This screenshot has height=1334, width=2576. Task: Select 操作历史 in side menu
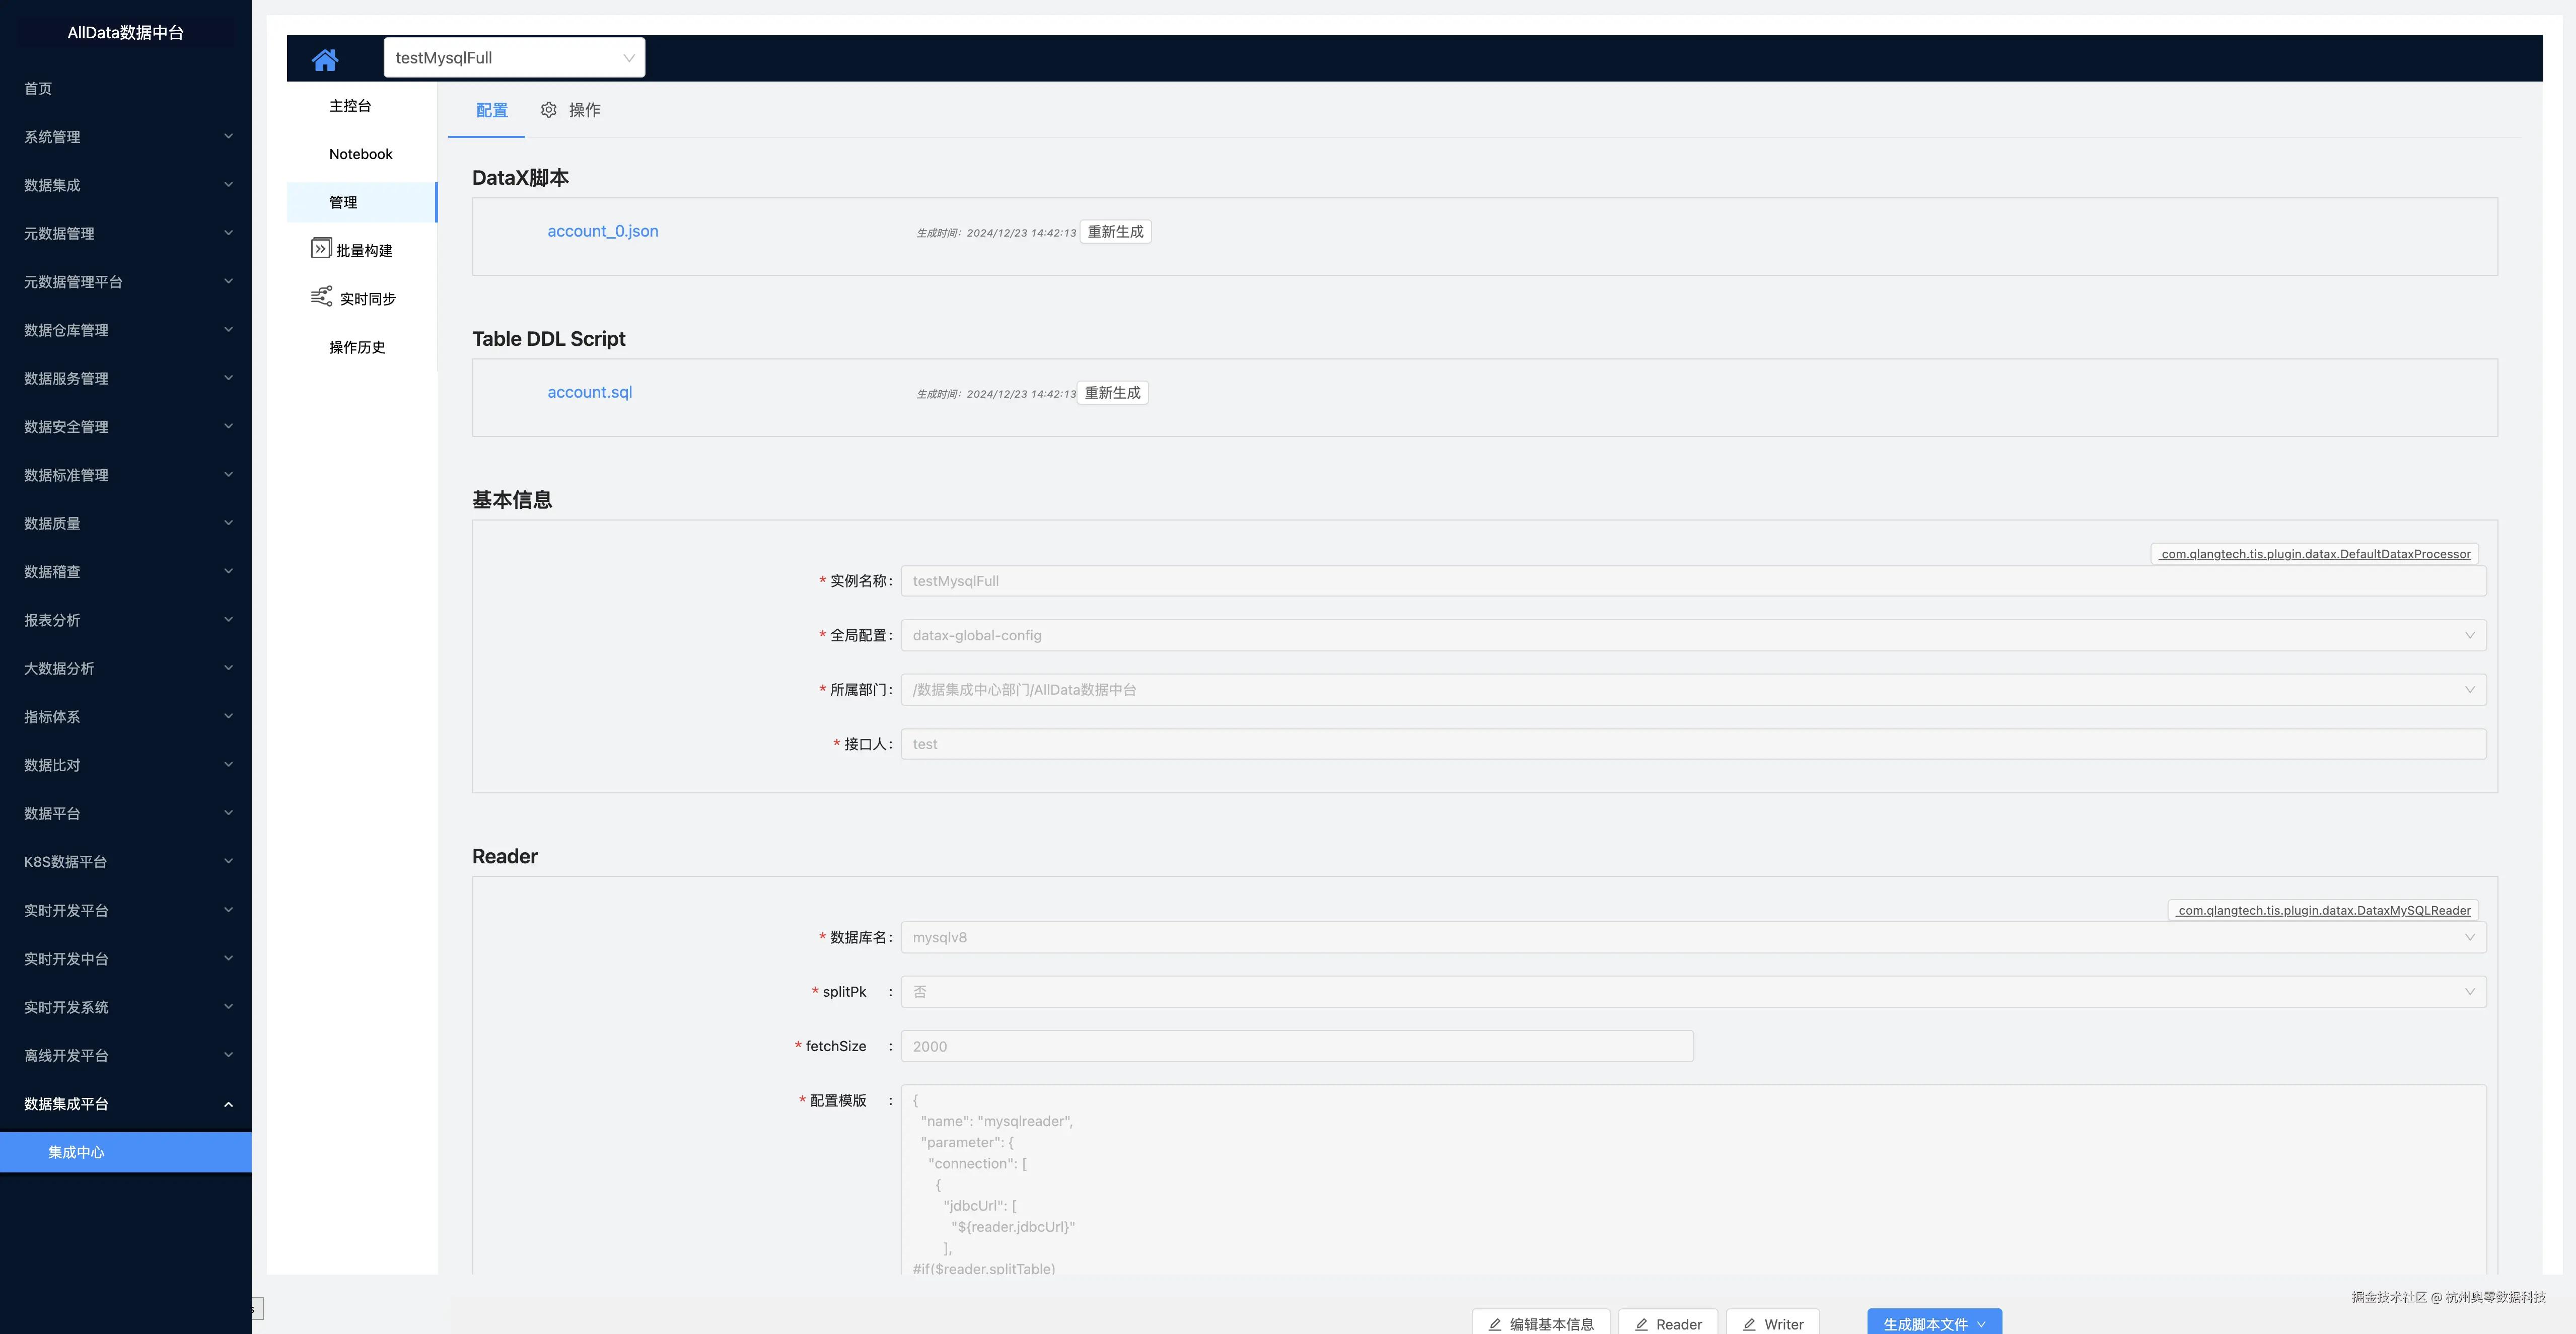coord(357,347)
